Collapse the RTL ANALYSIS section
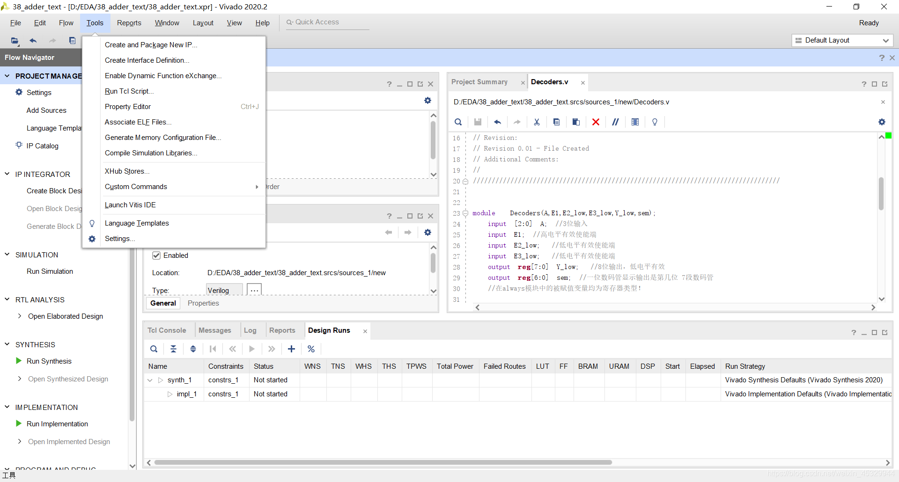The height and width of the screenshot is (482, 899). [7, 299]
